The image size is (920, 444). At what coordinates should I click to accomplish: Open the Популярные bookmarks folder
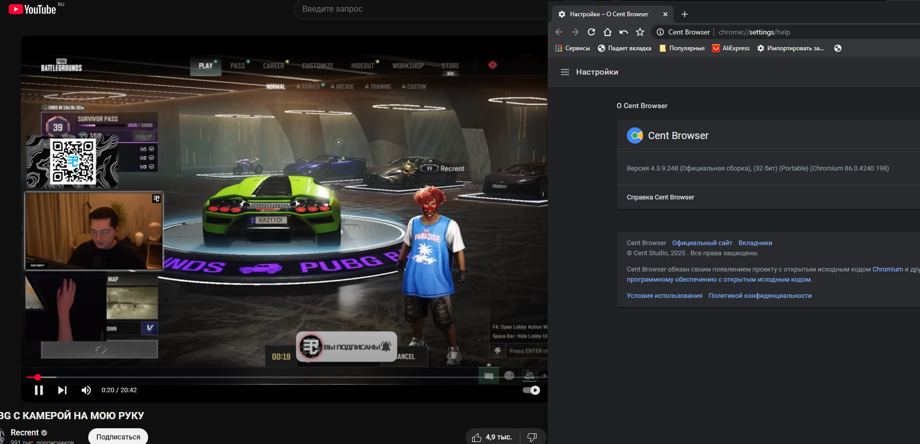682,48
